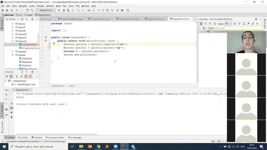Open Search Everywhere magnifier icon
This screenshot has width=267, height=150.
coord(128,10)
